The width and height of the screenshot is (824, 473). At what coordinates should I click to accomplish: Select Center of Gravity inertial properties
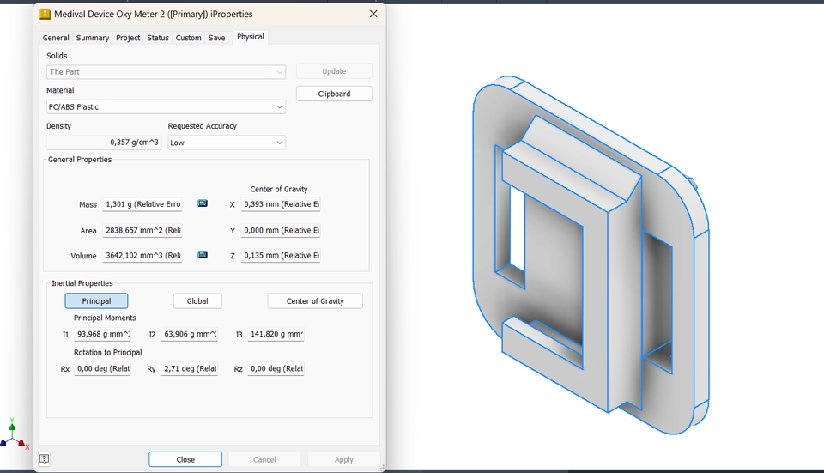click(x=315, y=301)
